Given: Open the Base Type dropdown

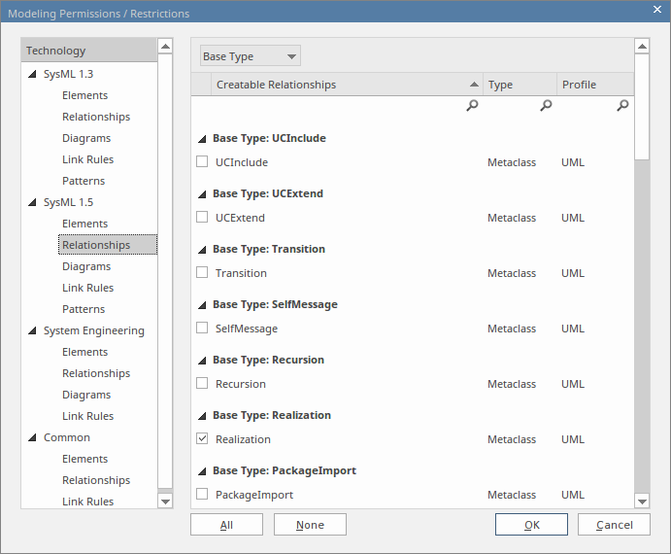Looking at the screenshot, I should (250, 57).
